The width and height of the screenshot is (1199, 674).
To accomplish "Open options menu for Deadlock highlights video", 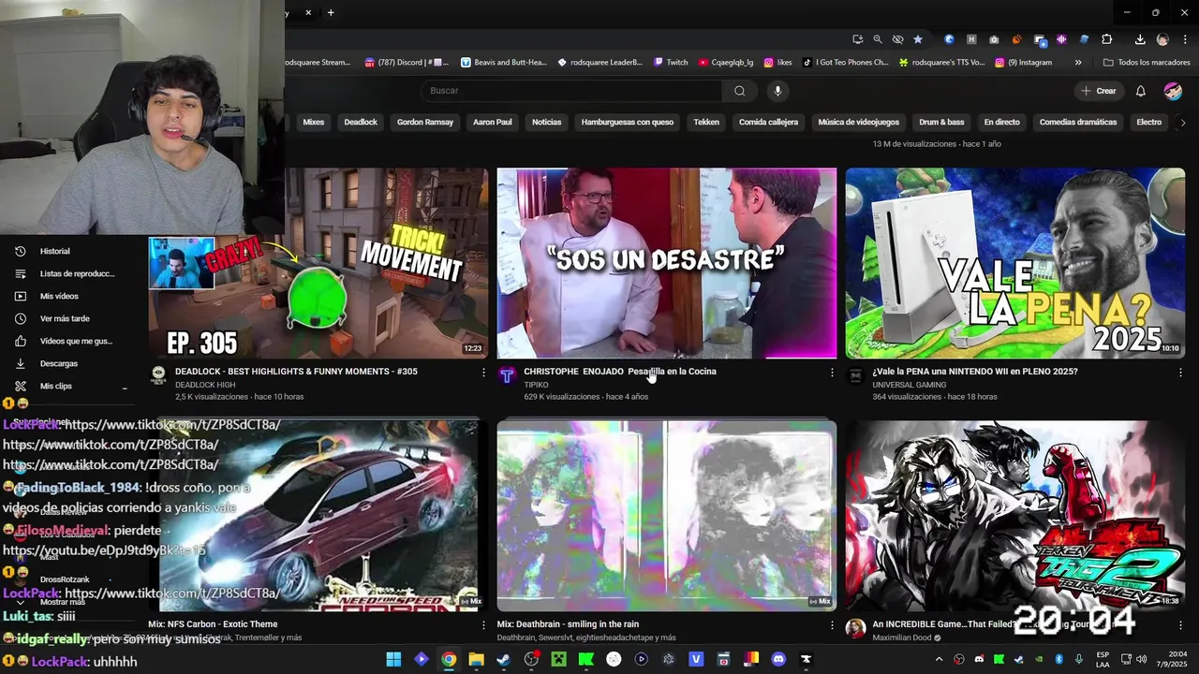I will [483, 373].
